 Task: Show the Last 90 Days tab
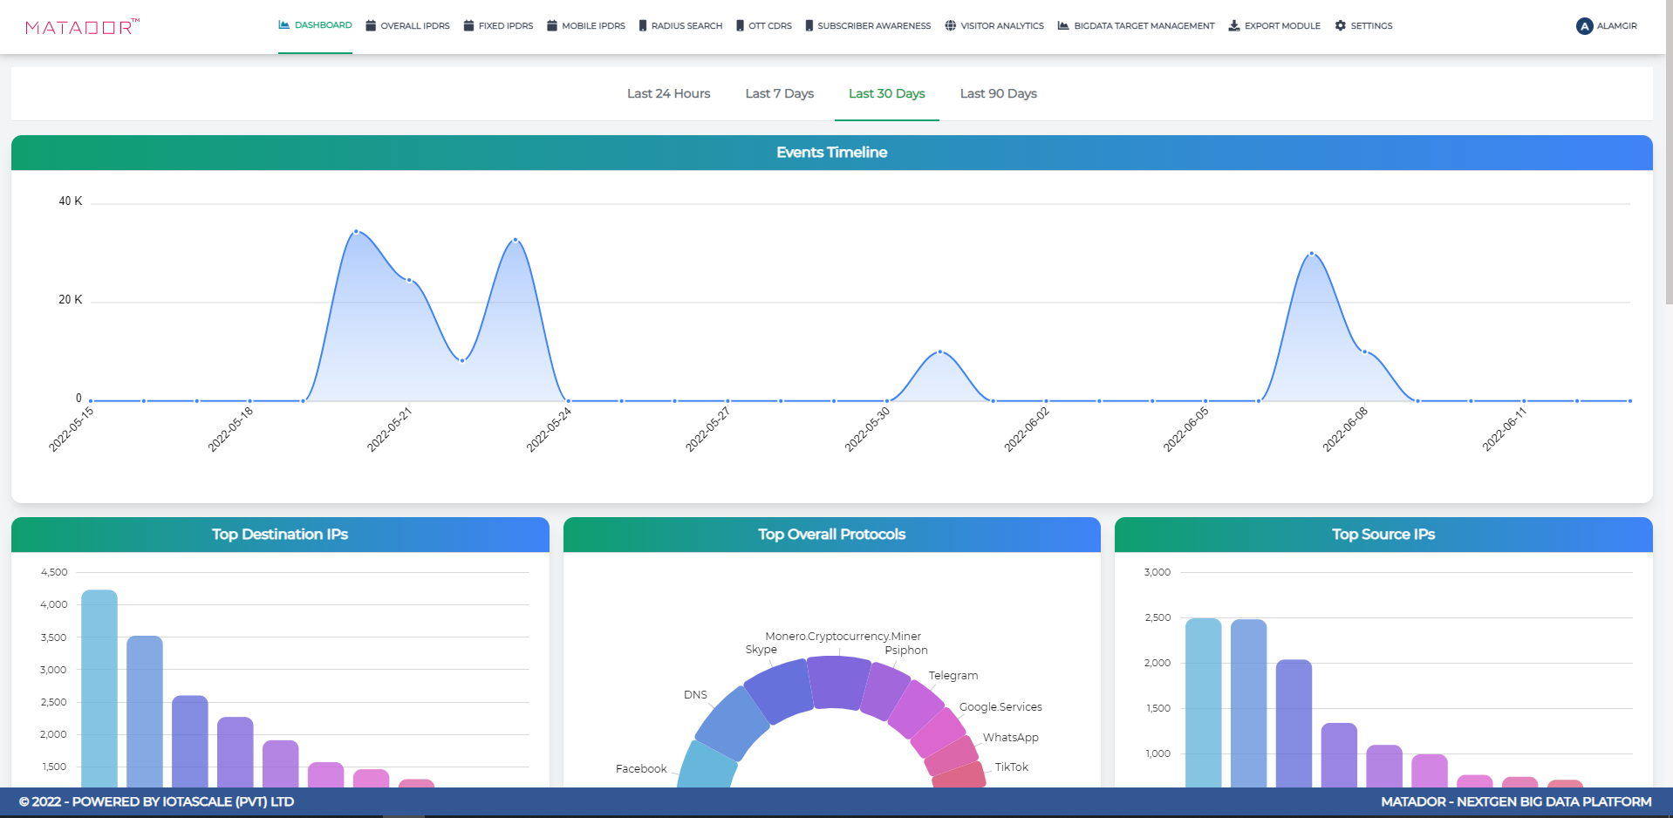coord(998,94)
